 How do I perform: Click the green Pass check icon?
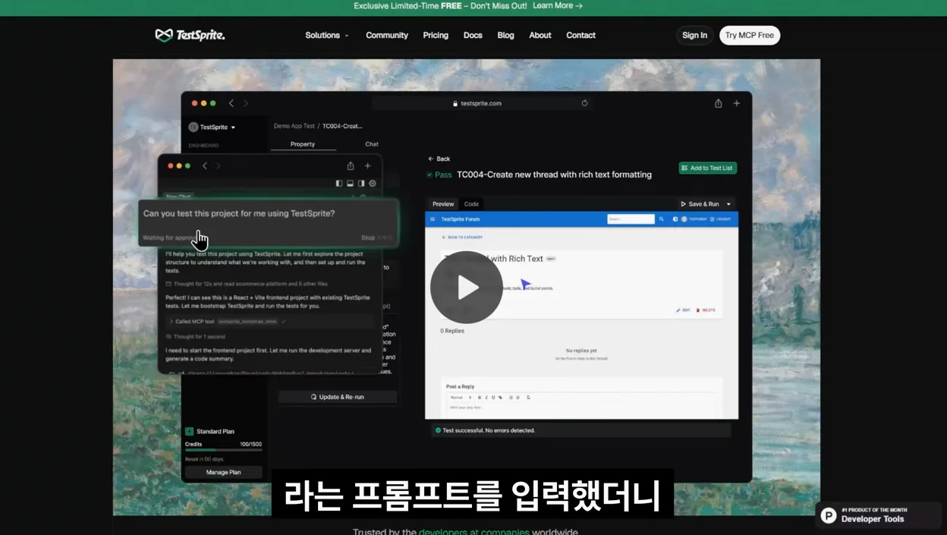coord(429,175)
